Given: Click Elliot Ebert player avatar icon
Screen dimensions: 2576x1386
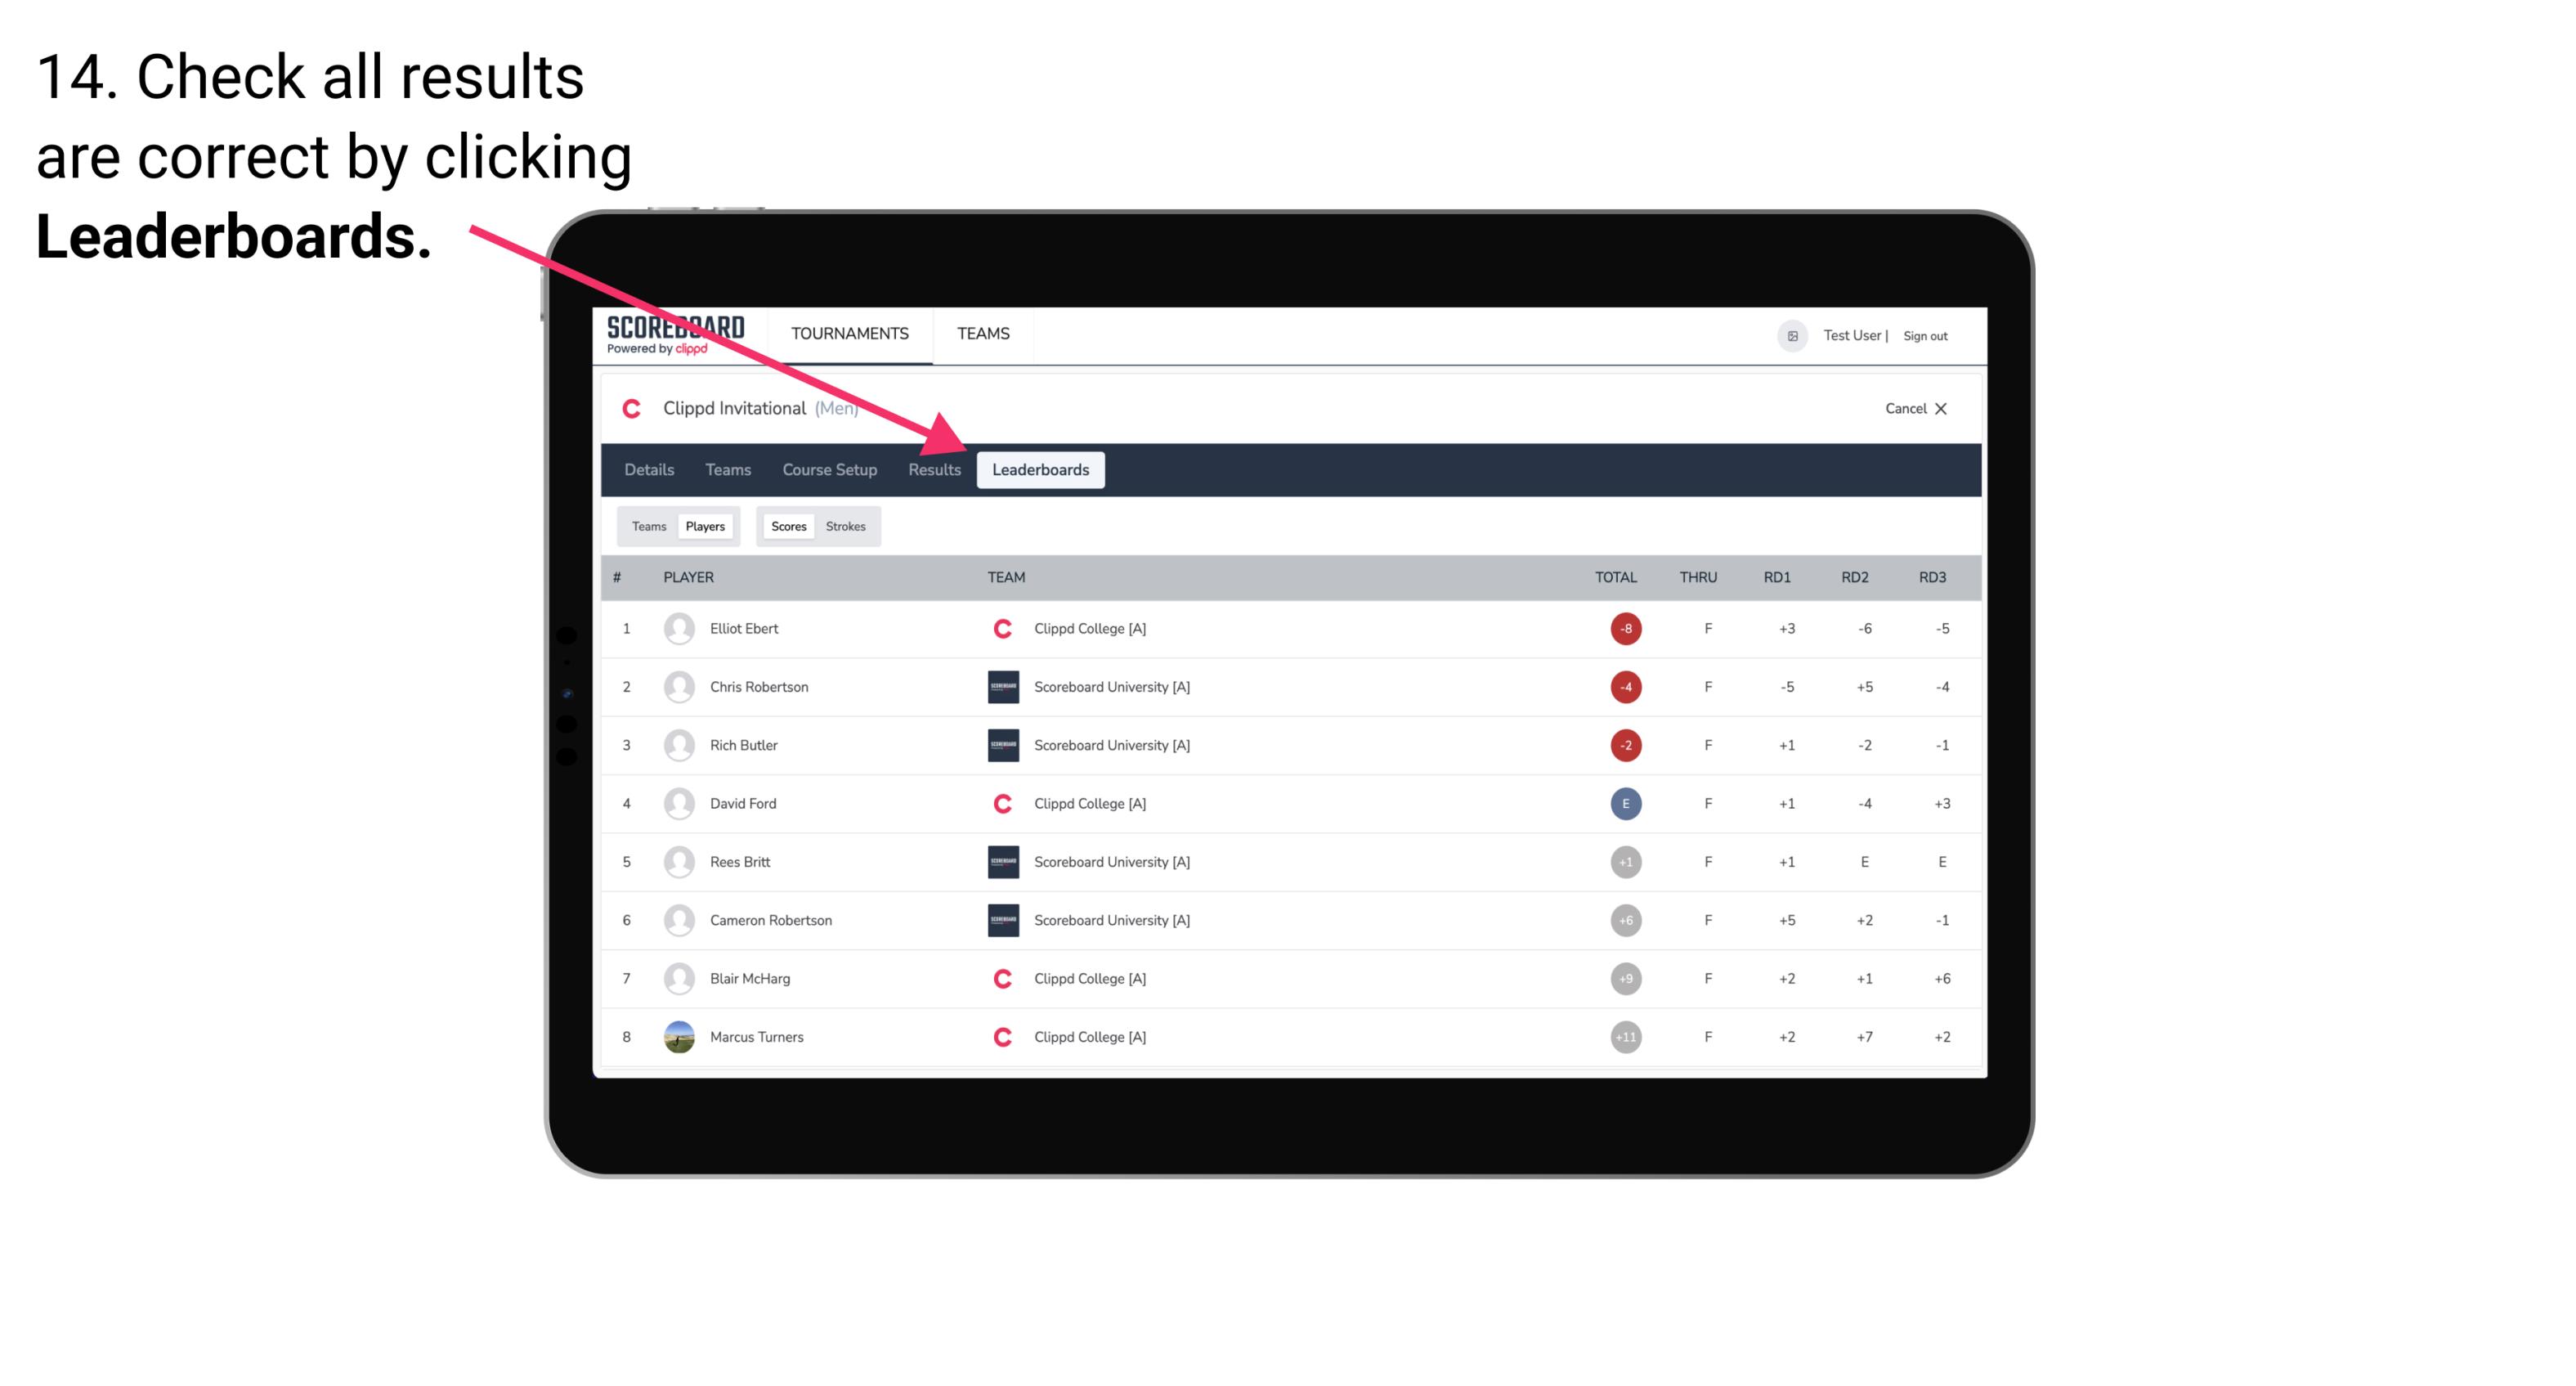Looking at the screenshot, I should [677, 628].
